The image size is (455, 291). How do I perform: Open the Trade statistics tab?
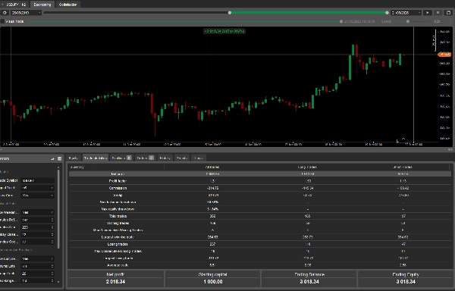(96, 158)
